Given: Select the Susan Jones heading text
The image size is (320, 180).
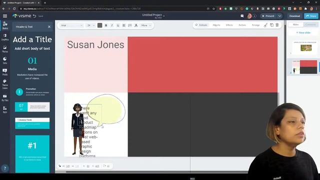Looking at the screenshot, I should pyautogui.click(x=95, y=44).
